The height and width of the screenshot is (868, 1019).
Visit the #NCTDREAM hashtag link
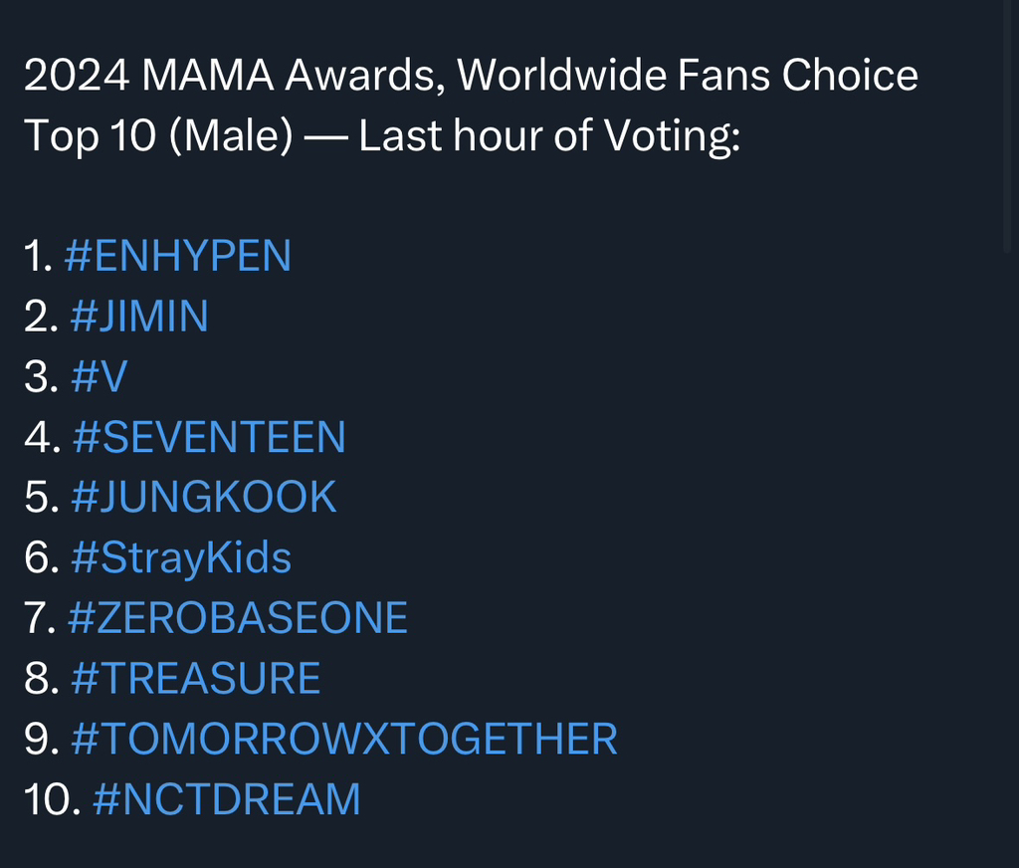click(226, 800)
